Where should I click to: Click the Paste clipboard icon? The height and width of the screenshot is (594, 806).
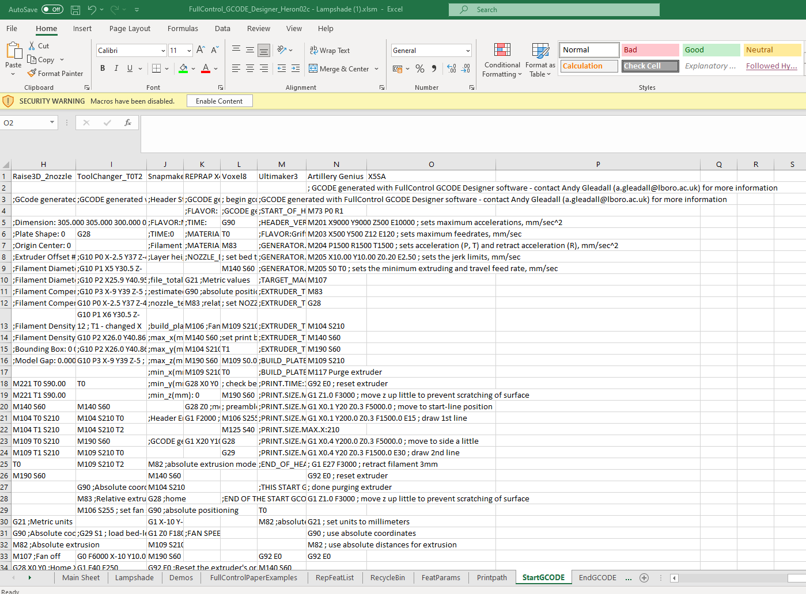coord(13,51)
